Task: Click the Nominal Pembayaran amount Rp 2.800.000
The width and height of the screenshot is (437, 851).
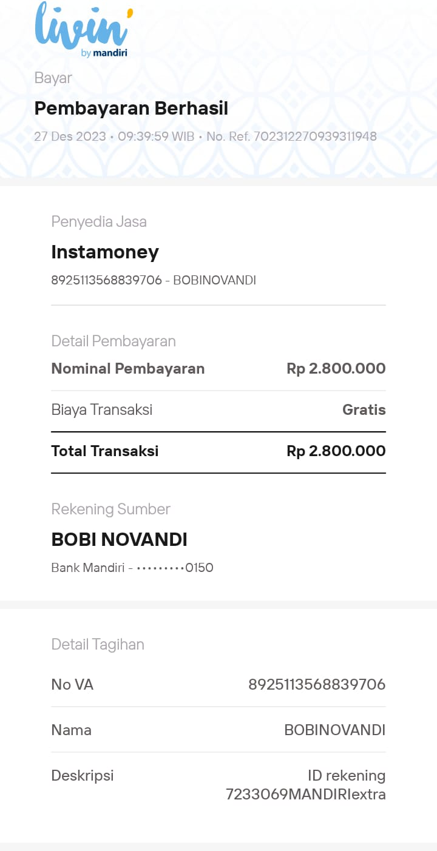Action: point(336,369)
